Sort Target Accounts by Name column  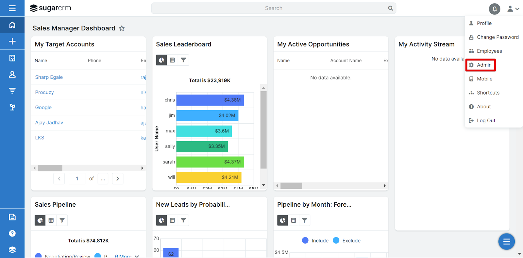coord(41,60)
